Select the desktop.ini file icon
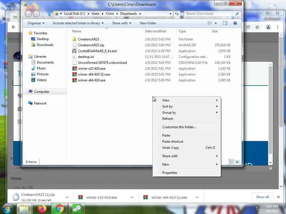The width and height of the screenshot is (286, 214). pos(74,57)
